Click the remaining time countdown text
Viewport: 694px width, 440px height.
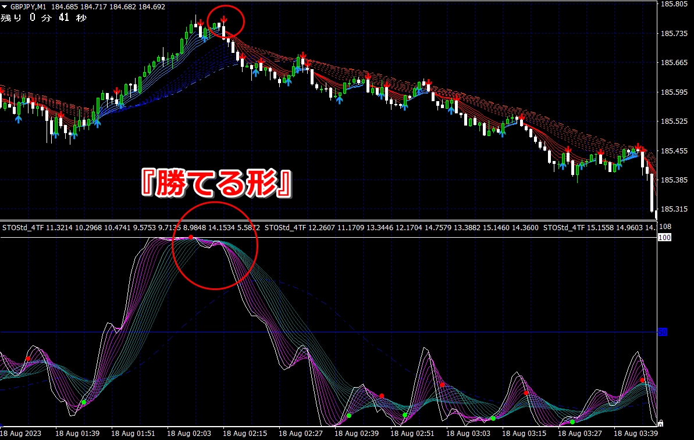44,18
